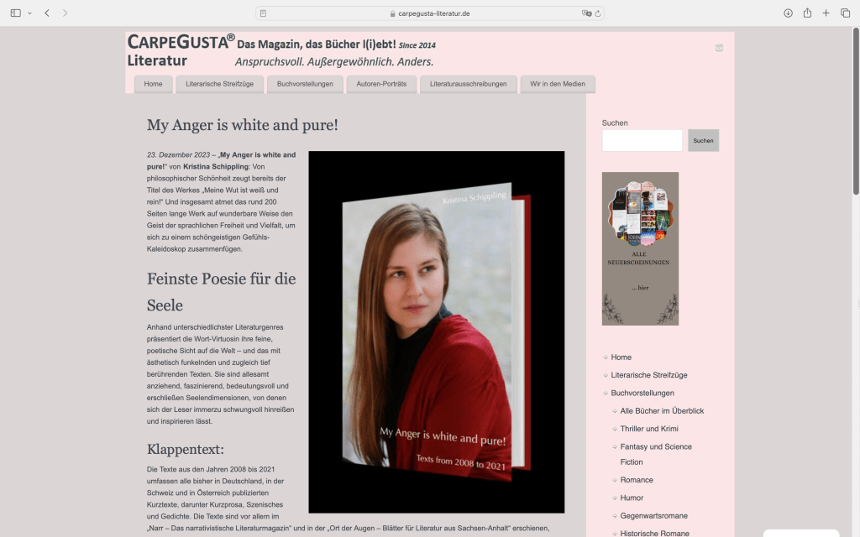The image size is (860, 537).
Task: Click the translate icon in address bar
Action: click(587, 13)
